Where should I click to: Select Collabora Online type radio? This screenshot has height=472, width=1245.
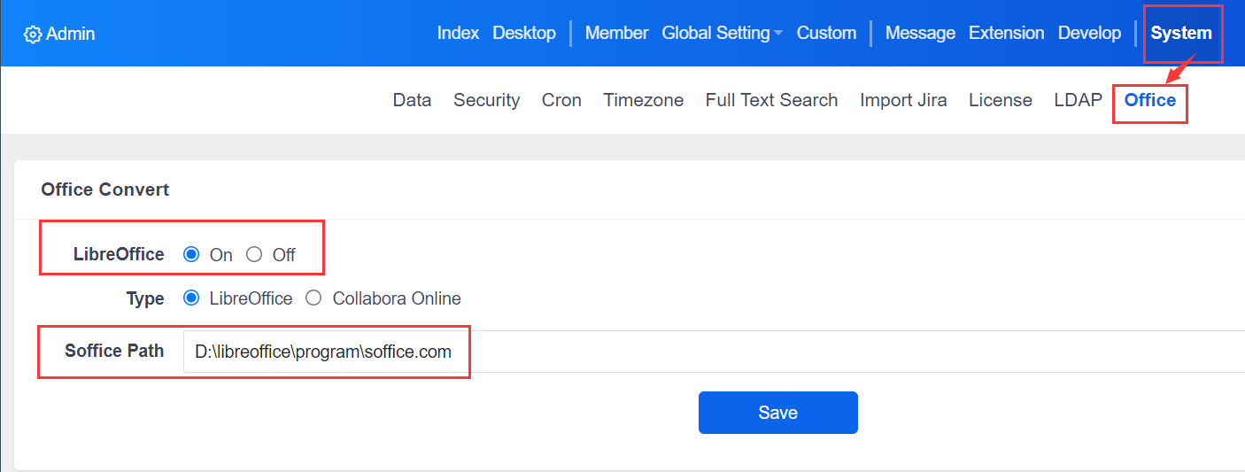[313, 298]
